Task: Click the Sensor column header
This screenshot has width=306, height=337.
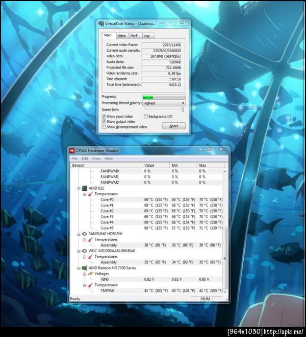Action: pyautogui.click(x=106, y=165)
